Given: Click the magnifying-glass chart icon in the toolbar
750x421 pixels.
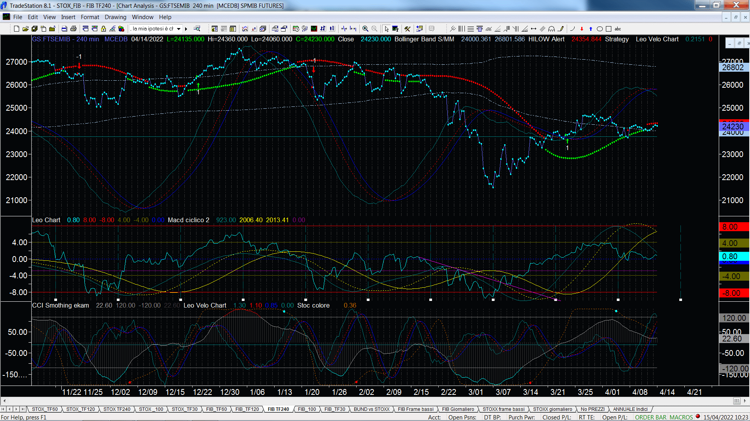Looking at the screenshot, I should pyautogui.click(x=197, y=28).
